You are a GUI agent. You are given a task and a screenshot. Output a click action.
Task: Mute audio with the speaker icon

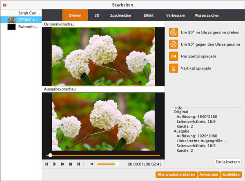pyautogui.click(x=93, y=164)
